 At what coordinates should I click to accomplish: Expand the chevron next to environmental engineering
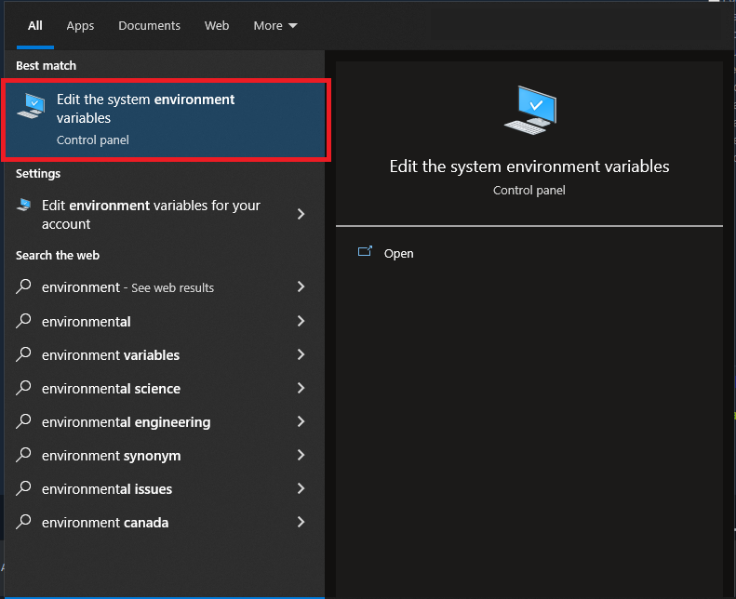(301, 421)
